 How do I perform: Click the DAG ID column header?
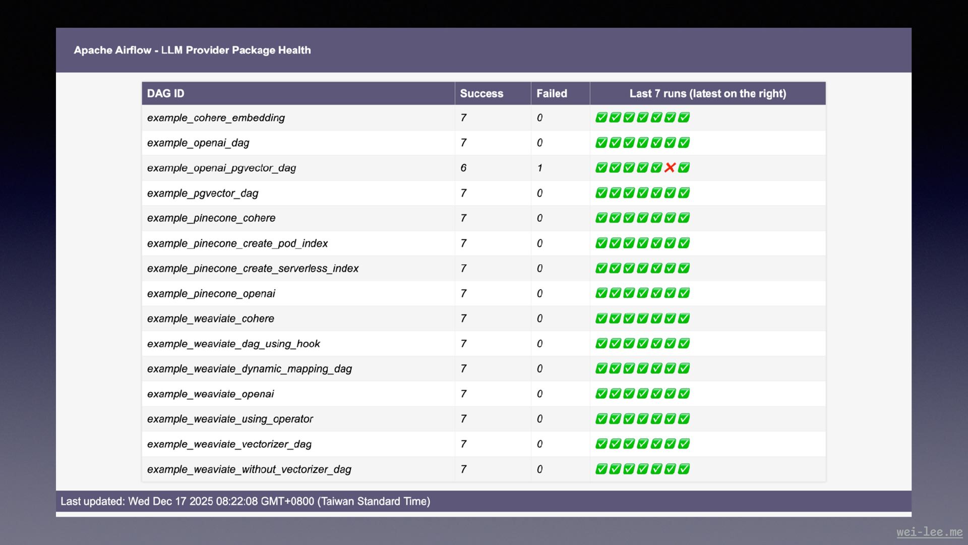(x=165, y=93)
